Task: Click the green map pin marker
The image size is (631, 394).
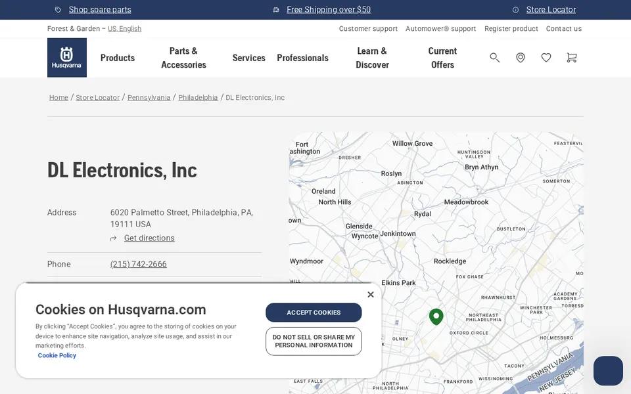Action: (436, 317)
